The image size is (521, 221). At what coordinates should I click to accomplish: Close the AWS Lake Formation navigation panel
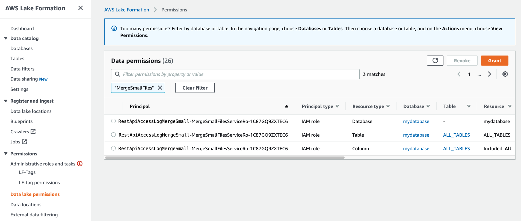[81, 8]
